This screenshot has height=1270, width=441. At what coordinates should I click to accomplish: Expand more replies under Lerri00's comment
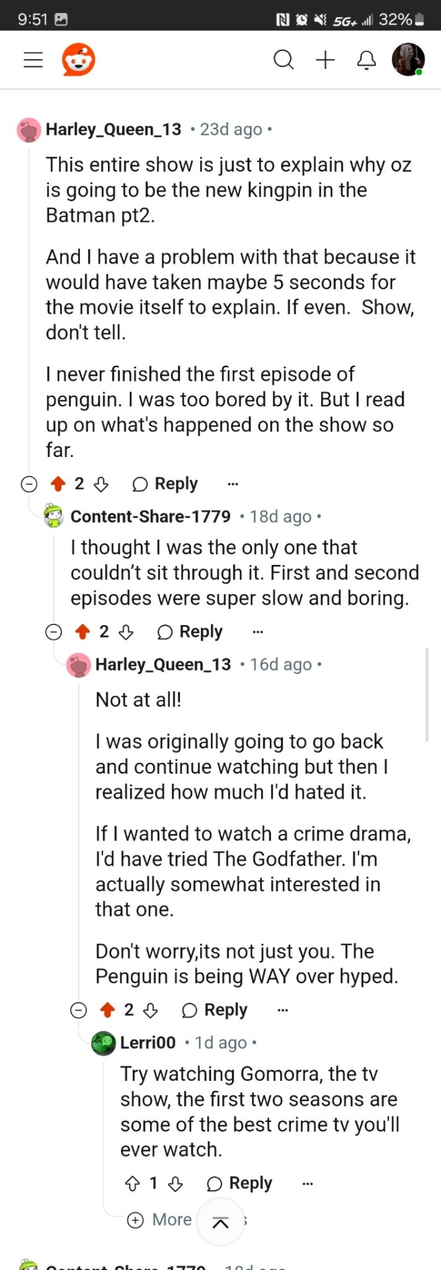click(159, 1220)
